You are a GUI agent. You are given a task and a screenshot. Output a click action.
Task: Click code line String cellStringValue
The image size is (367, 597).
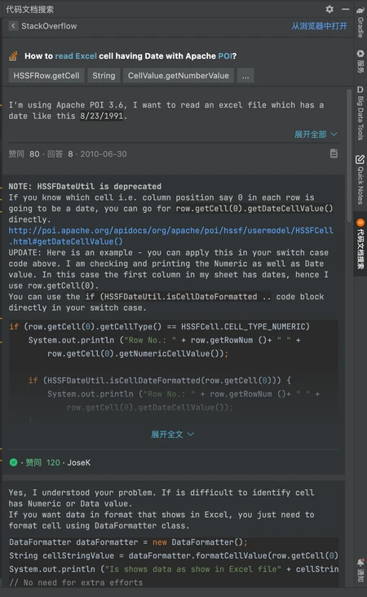pos(174,555)
